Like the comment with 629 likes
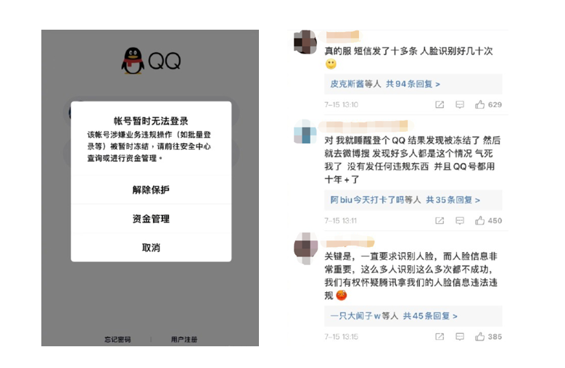 coord(479,105)
